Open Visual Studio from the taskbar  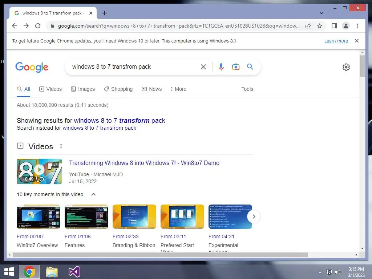(74, 272)
